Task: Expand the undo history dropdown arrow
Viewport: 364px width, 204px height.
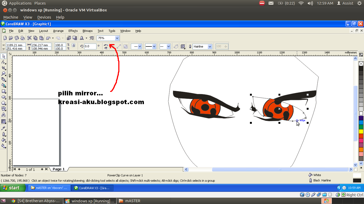Action: pyautogui.click(x=53, y=38)
